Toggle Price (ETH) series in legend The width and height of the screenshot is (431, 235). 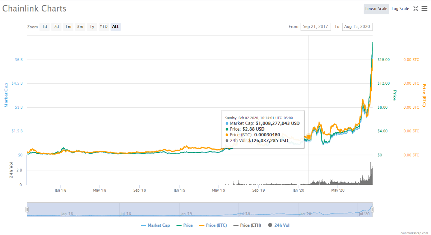tap(248, 225)
